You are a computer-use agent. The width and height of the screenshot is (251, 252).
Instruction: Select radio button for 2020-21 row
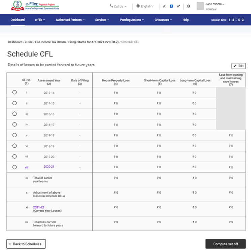click(14, 167)
